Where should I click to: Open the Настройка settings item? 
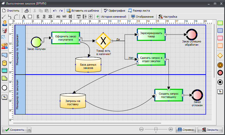[168, 17]
